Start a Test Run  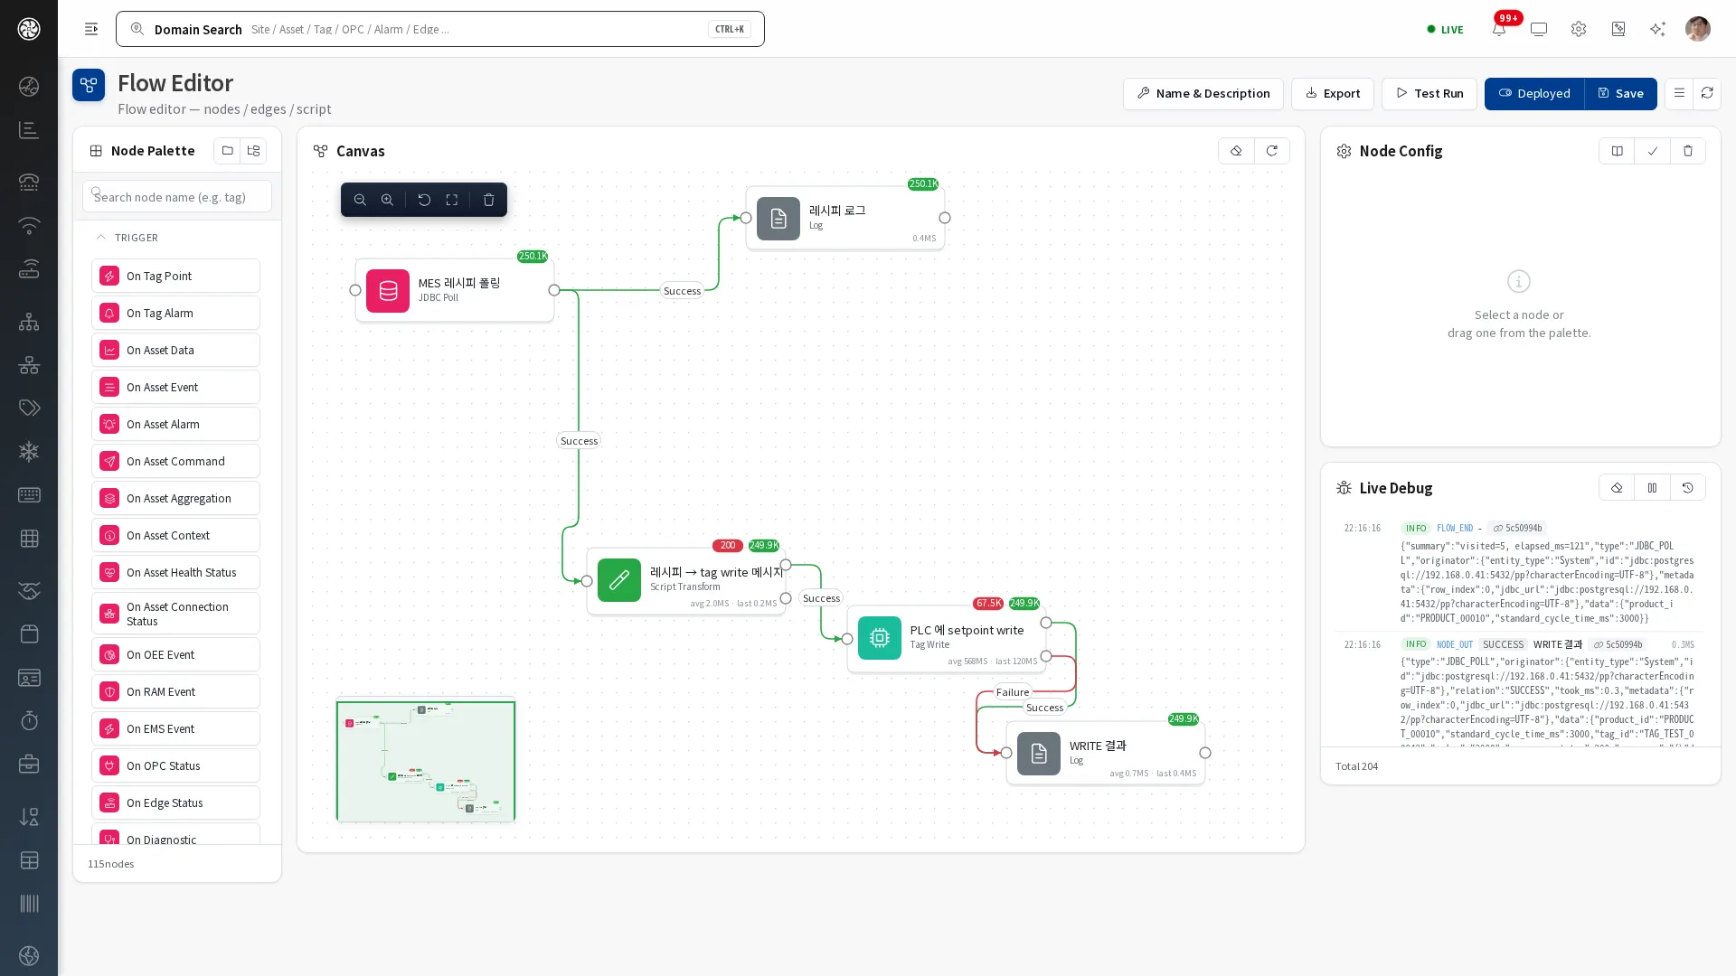point(1429,93)
